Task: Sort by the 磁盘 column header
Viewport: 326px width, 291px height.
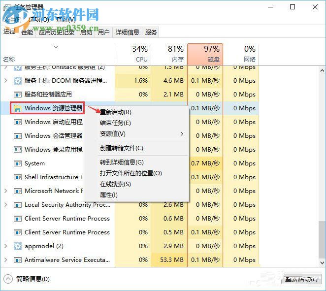Action: coord(205,55)
